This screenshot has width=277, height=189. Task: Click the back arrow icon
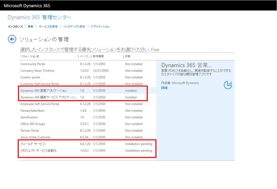(12, 39)
